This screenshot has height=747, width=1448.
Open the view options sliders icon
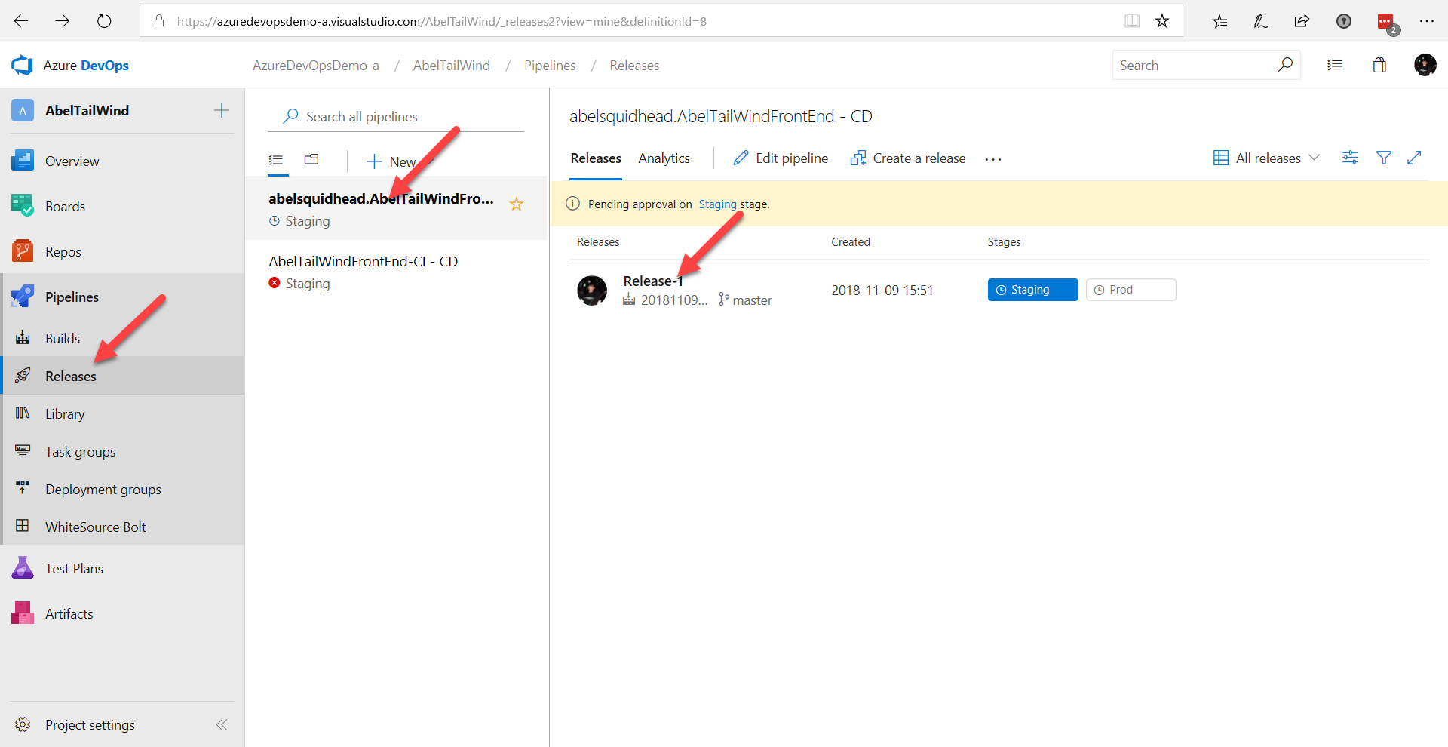tap(1350, 157)
